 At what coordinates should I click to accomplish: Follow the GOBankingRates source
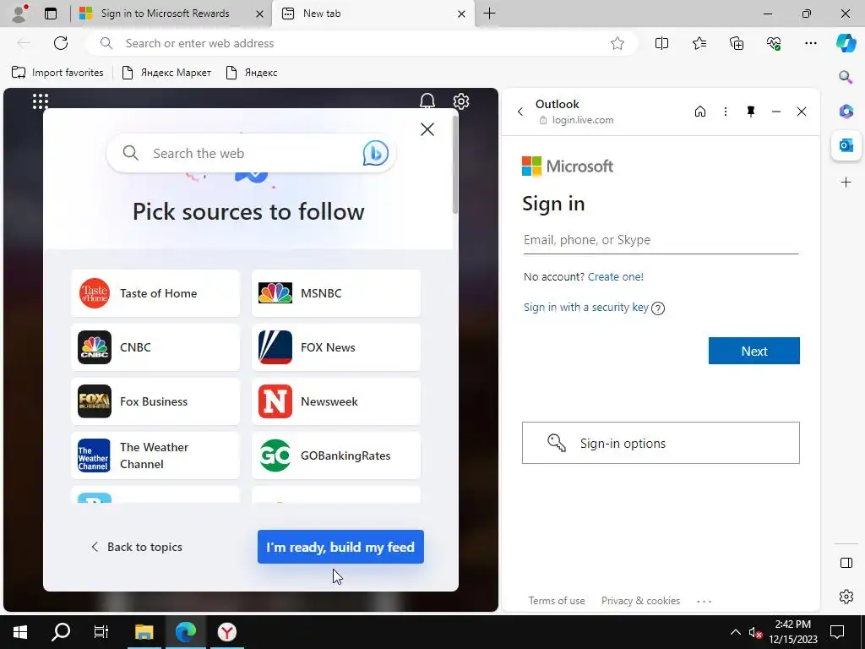336,455
